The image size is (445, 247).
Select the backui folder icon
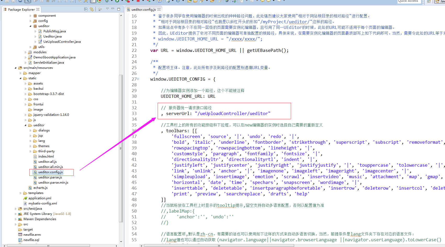click(30, 89)
